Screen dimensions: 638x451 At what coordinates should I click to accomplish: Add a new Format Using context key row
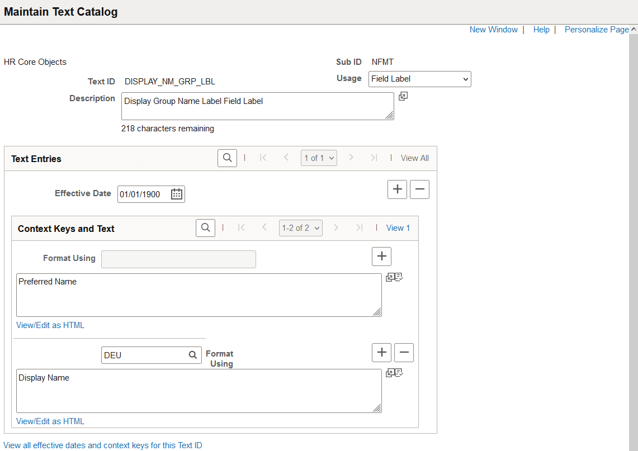point(381,256)
